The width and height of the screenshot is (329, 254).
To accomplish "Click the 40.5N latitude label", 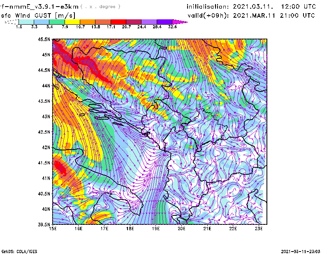I will [x=44, y=194].
